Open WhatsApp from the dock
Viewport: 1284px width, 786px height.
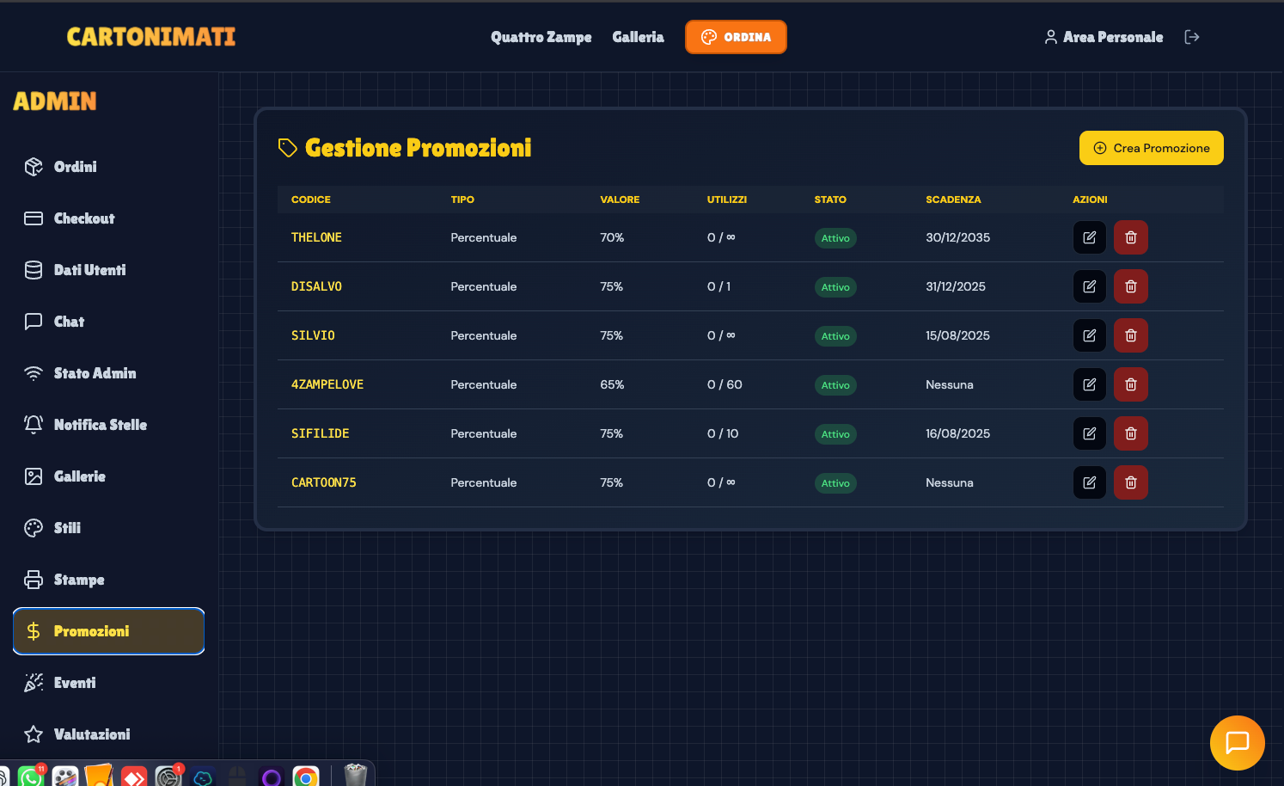pos(32,777)
